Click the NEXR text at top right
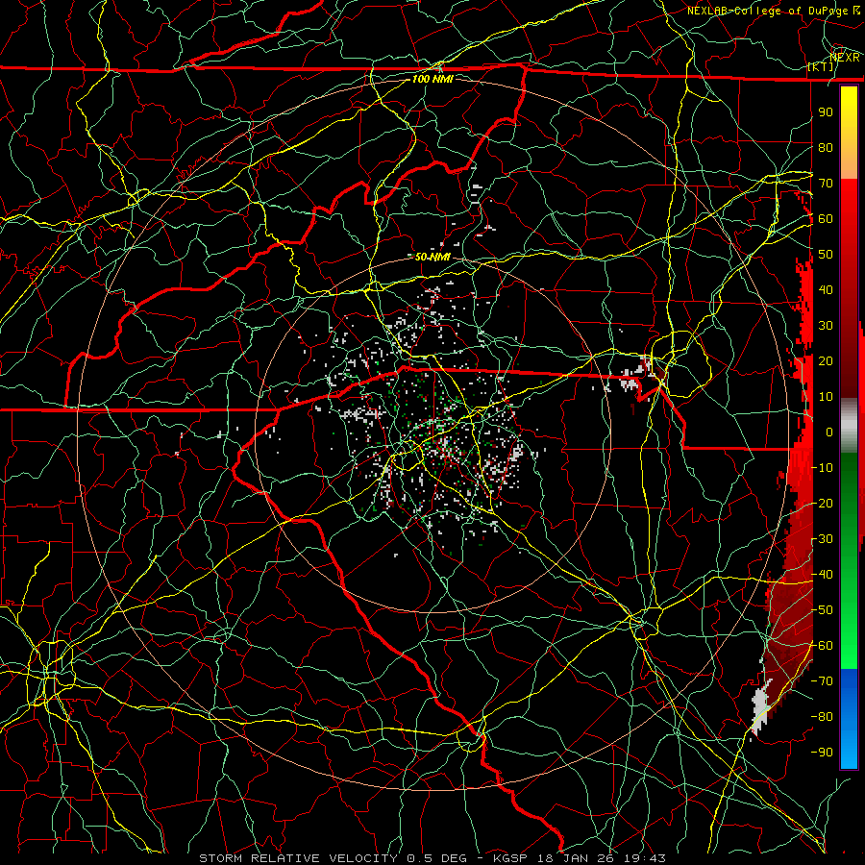865x865 pixels. tap(845, 58)
